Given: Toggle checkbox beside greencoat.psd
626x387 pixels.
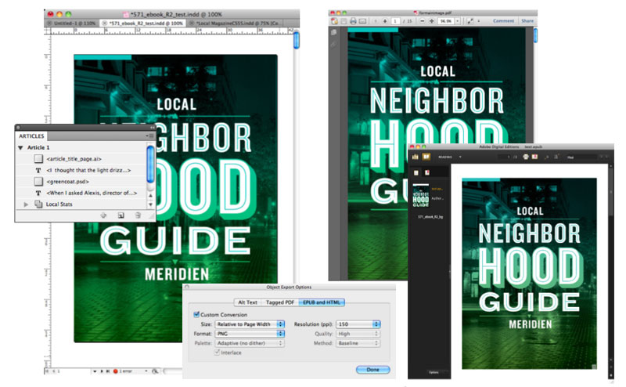Looking at the screenshot, I should [38, 182].
